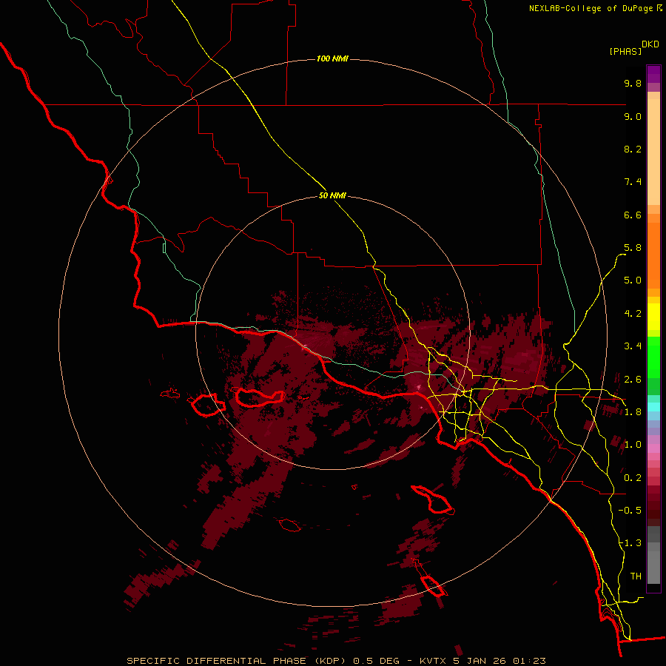Click the gray TH segment of the color bar

(x=653, y=562)
